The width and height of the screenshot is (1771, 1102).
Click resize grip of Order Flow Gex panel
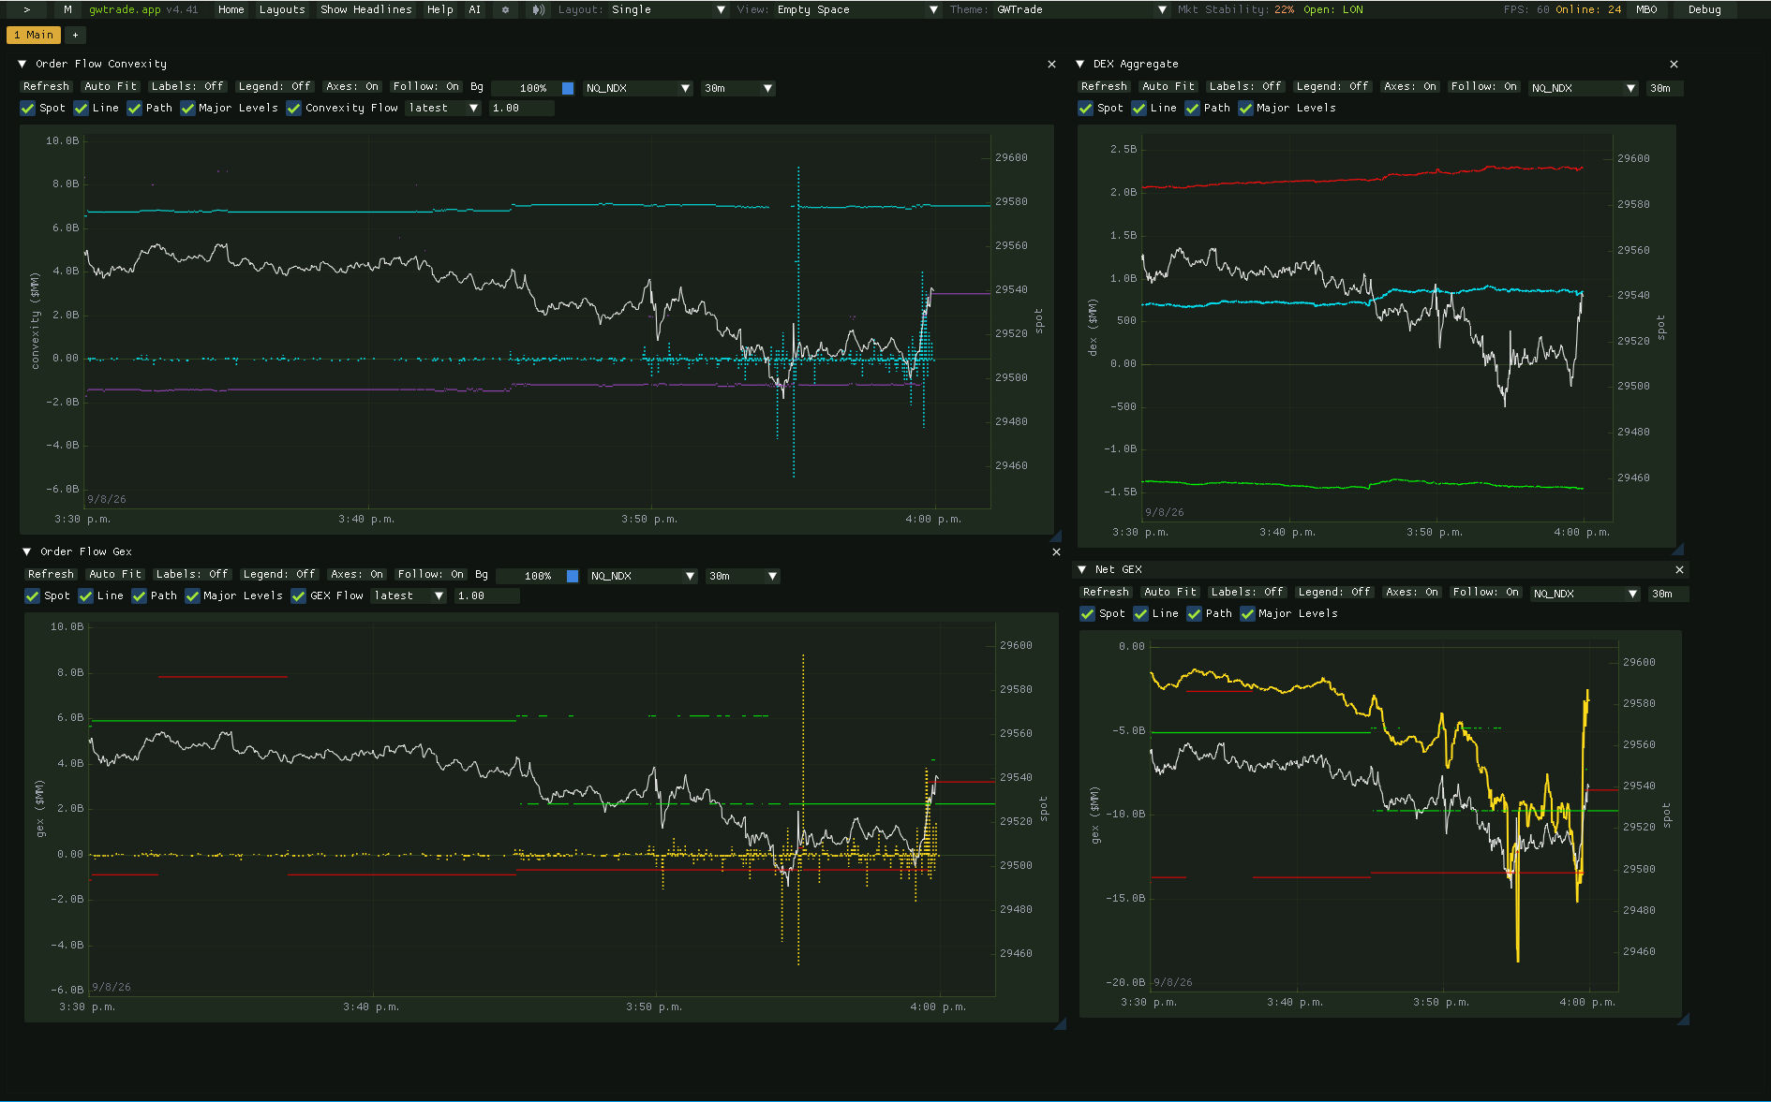[x=1060, y=1024]
